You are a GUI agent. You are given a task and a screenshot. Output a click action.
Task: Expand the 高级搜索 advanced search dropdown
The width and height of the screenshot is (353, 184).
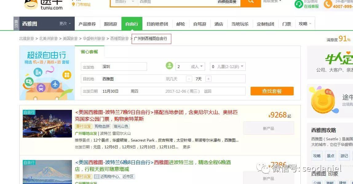272,1
